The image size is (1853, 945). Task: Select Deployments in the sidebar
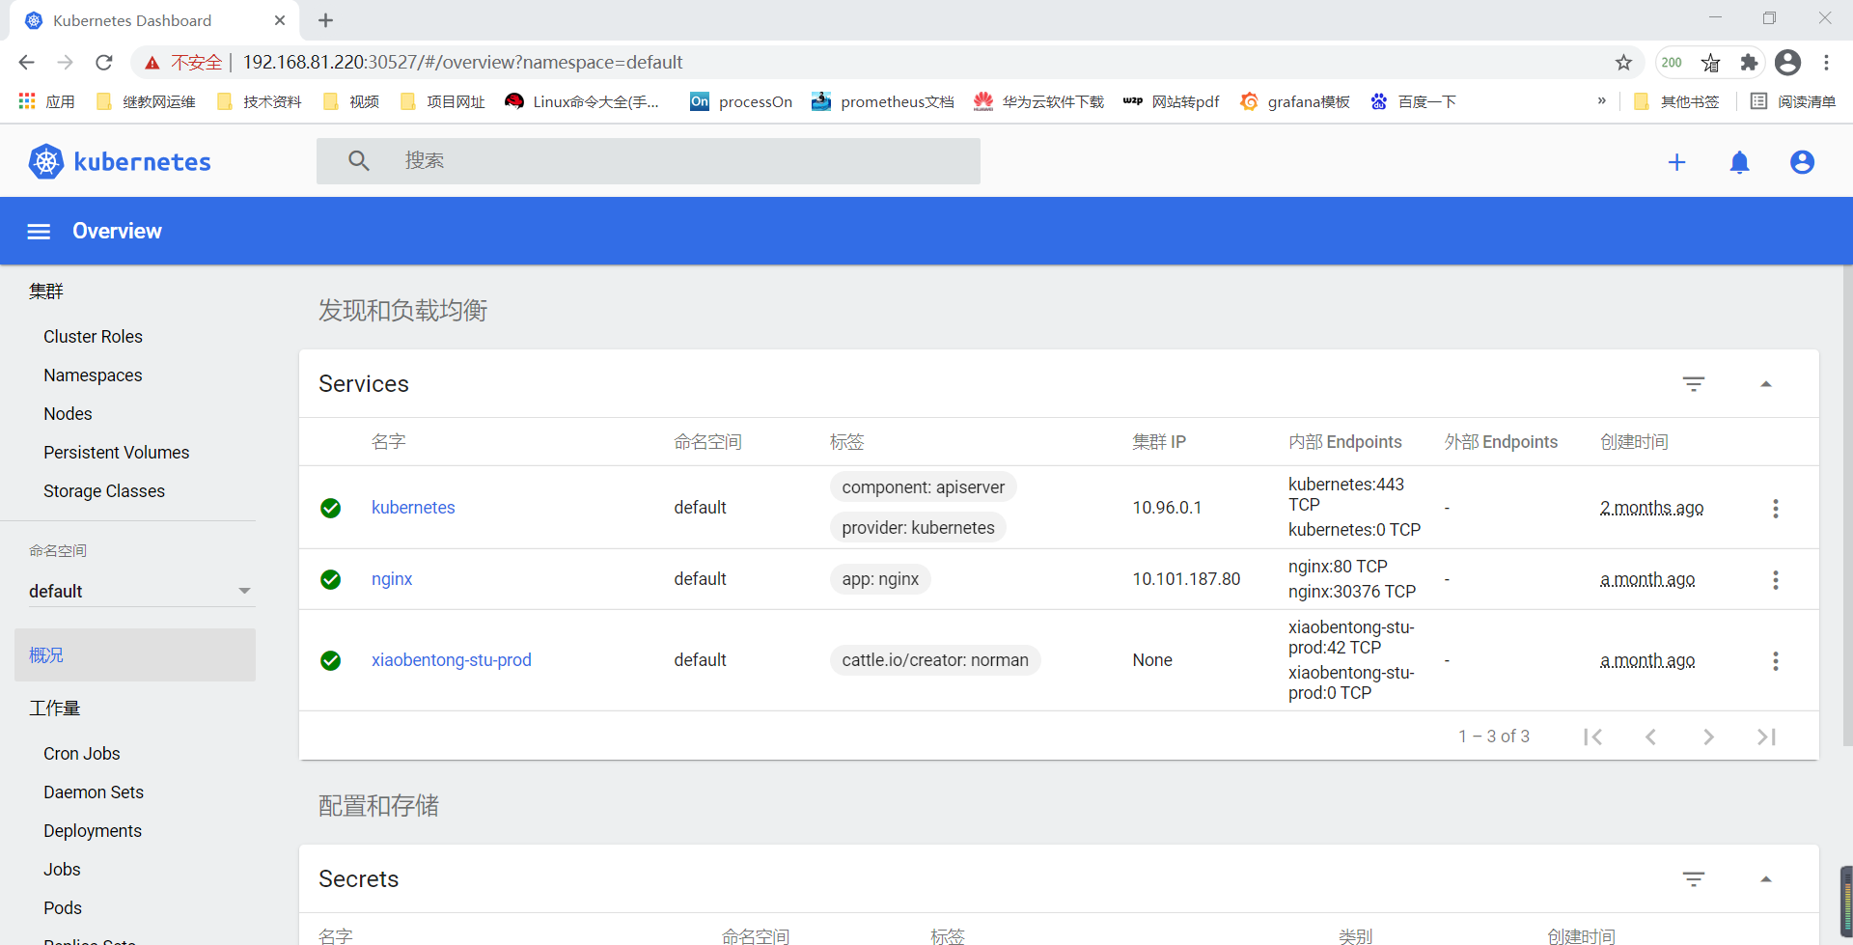(x=93, y=830)
